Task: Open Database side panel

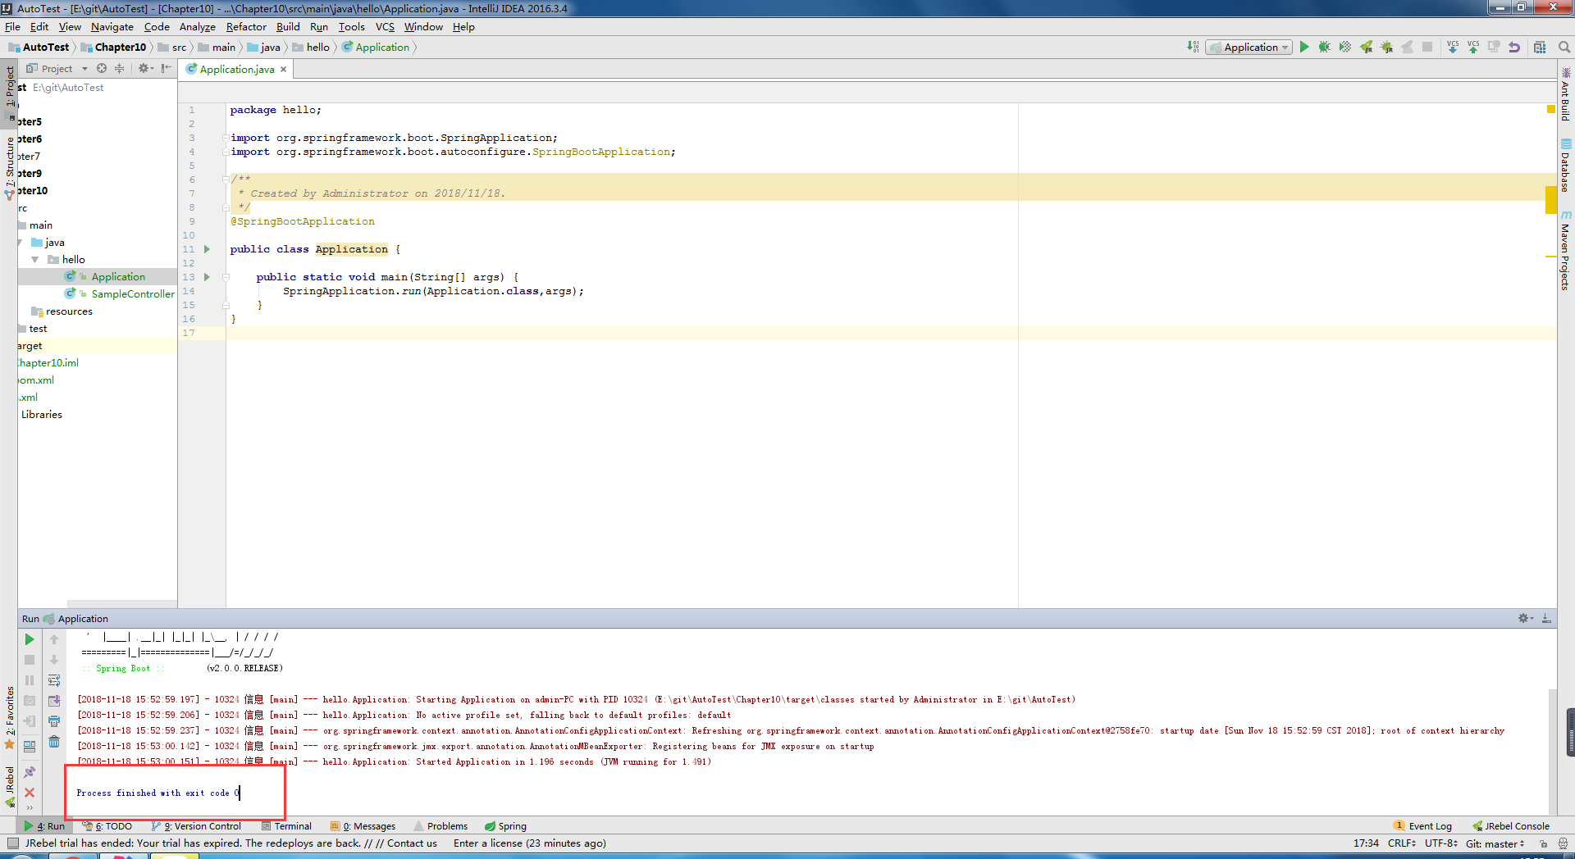Action: click(1566, 166)
